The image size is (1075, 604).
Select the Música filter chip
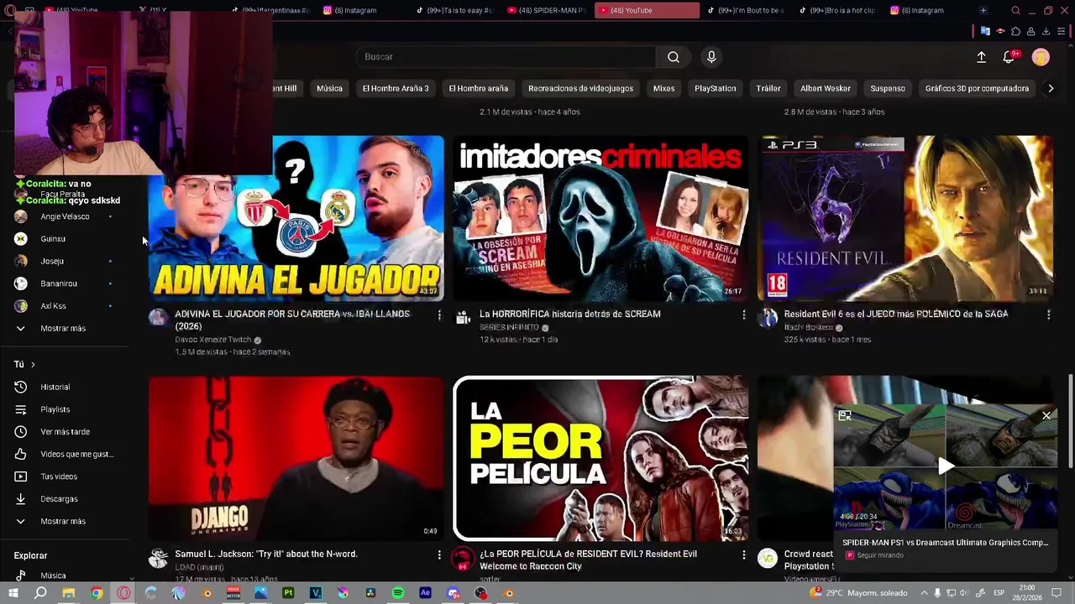(x=329, y=88)
